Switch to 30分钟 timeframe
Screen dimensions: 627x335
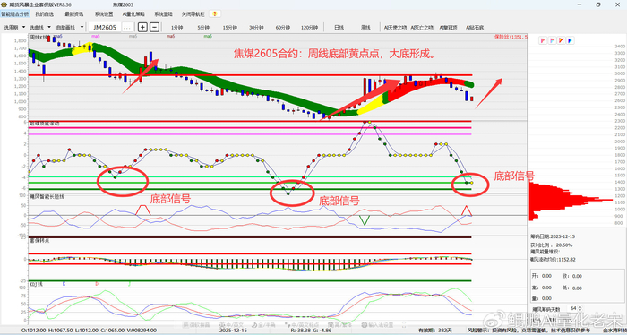tap(256, 28)
